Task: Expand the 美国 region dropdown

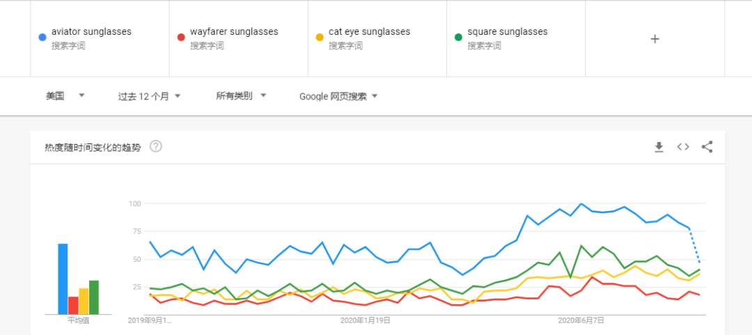Action: click(65, 96)
